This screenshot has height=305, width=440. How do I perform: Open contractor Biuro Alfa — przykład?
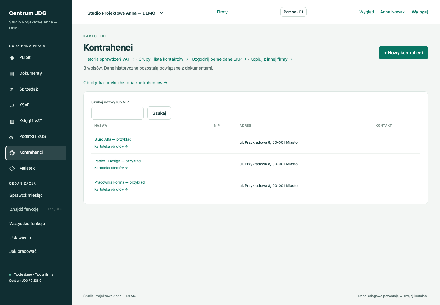click(x=113, y=139)
